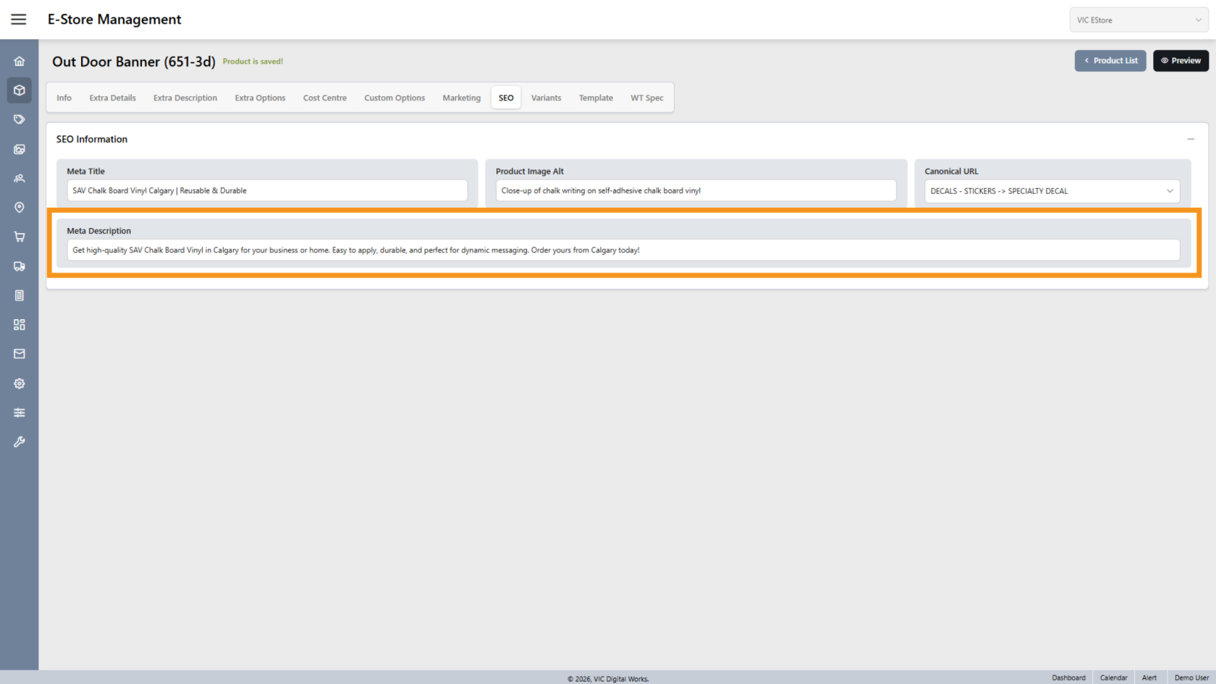
Task: Click the location pin sidebar icon
Action: click(x=20, y=208)
